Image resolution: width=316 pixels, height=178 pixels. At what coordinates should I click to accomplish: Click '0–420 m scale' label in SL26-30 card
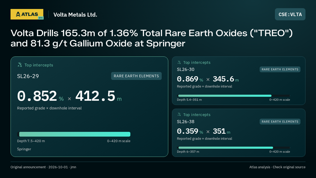[280, 100]
